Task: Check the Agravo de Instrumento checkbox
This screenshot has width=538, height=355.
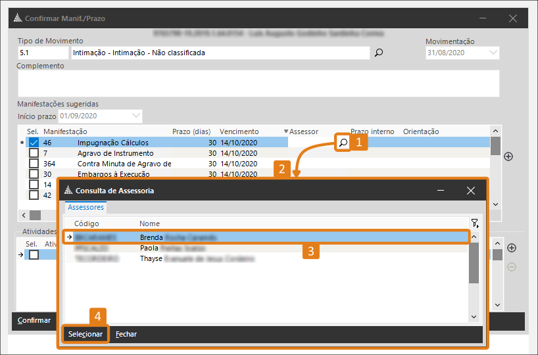Action: pyautogui.click(x=34, y=153)
